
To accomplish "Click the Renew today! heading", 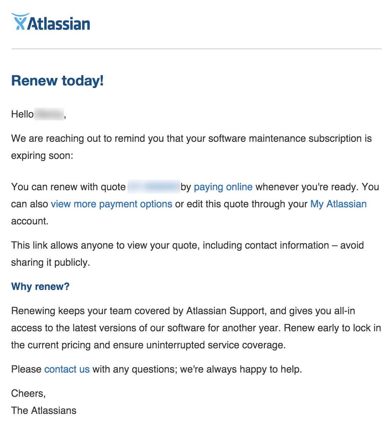I will pos(57,80).
